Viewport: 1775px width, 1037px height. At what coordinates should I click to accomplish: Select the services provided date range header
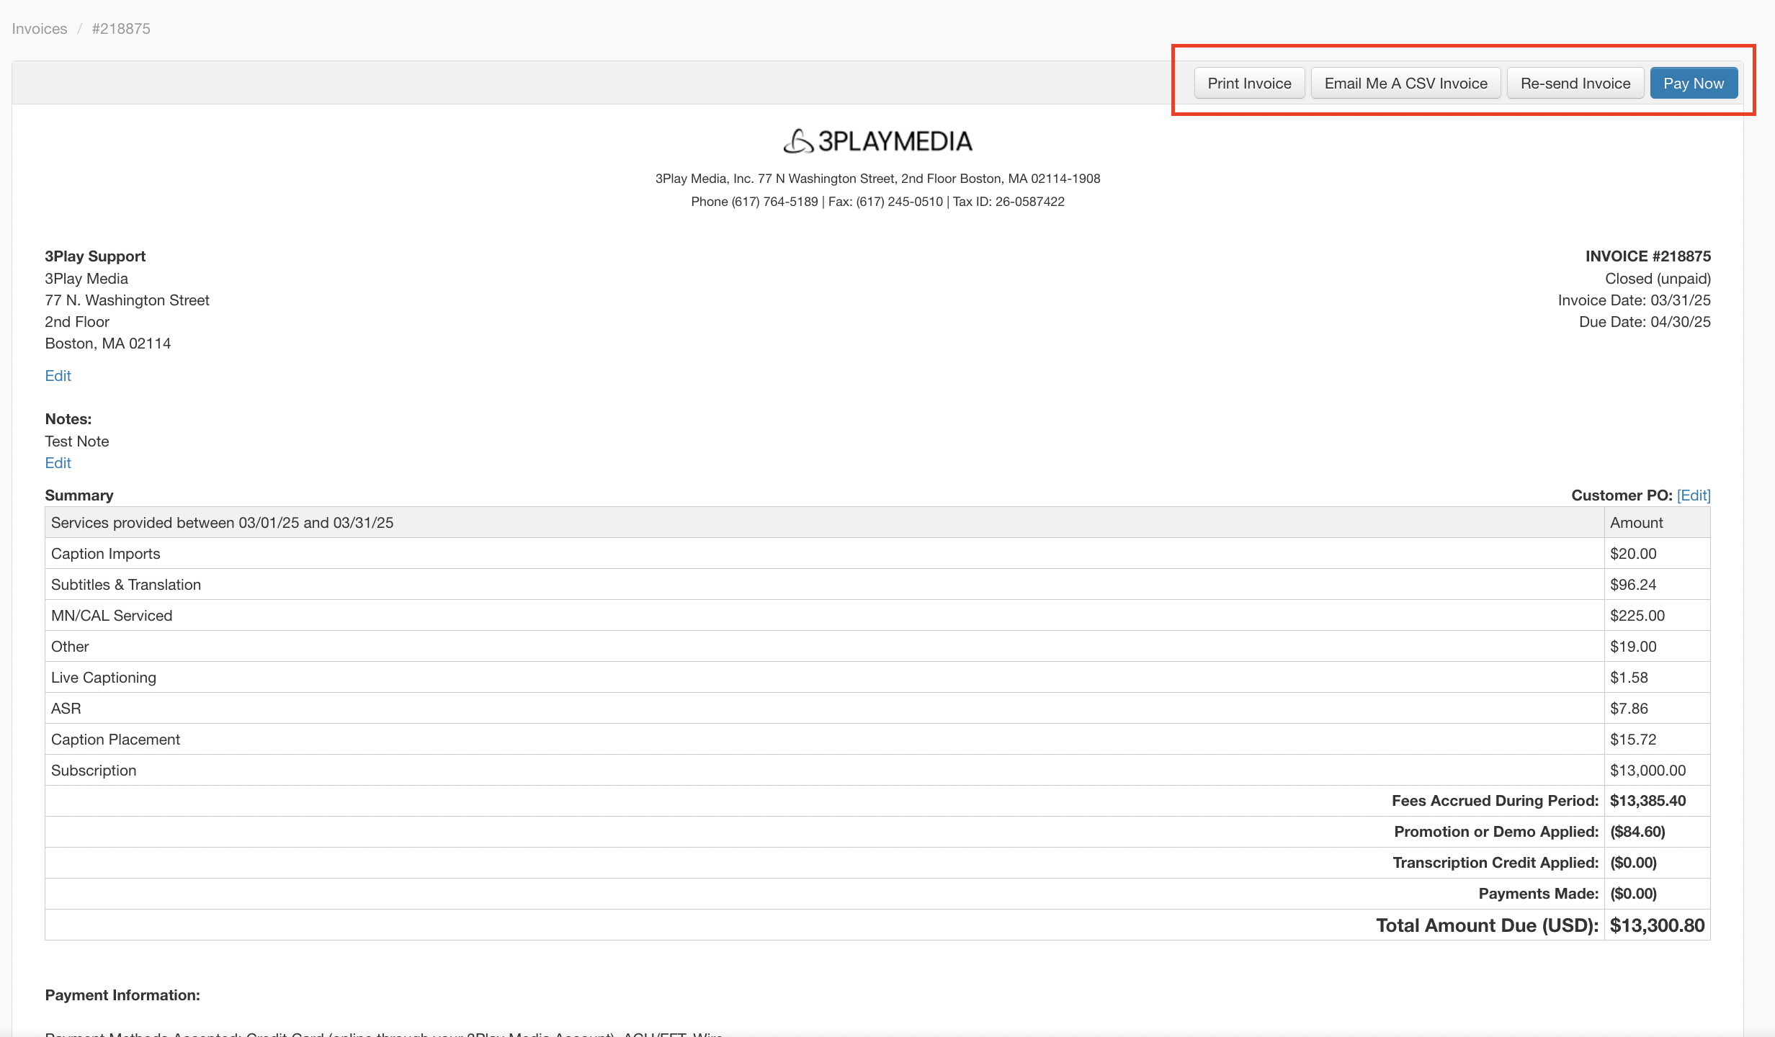point(223,523)
